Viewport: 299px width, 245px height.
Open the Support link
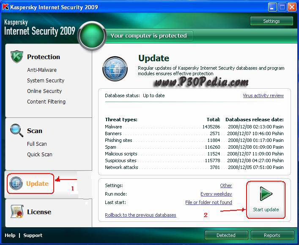[33, 235]
